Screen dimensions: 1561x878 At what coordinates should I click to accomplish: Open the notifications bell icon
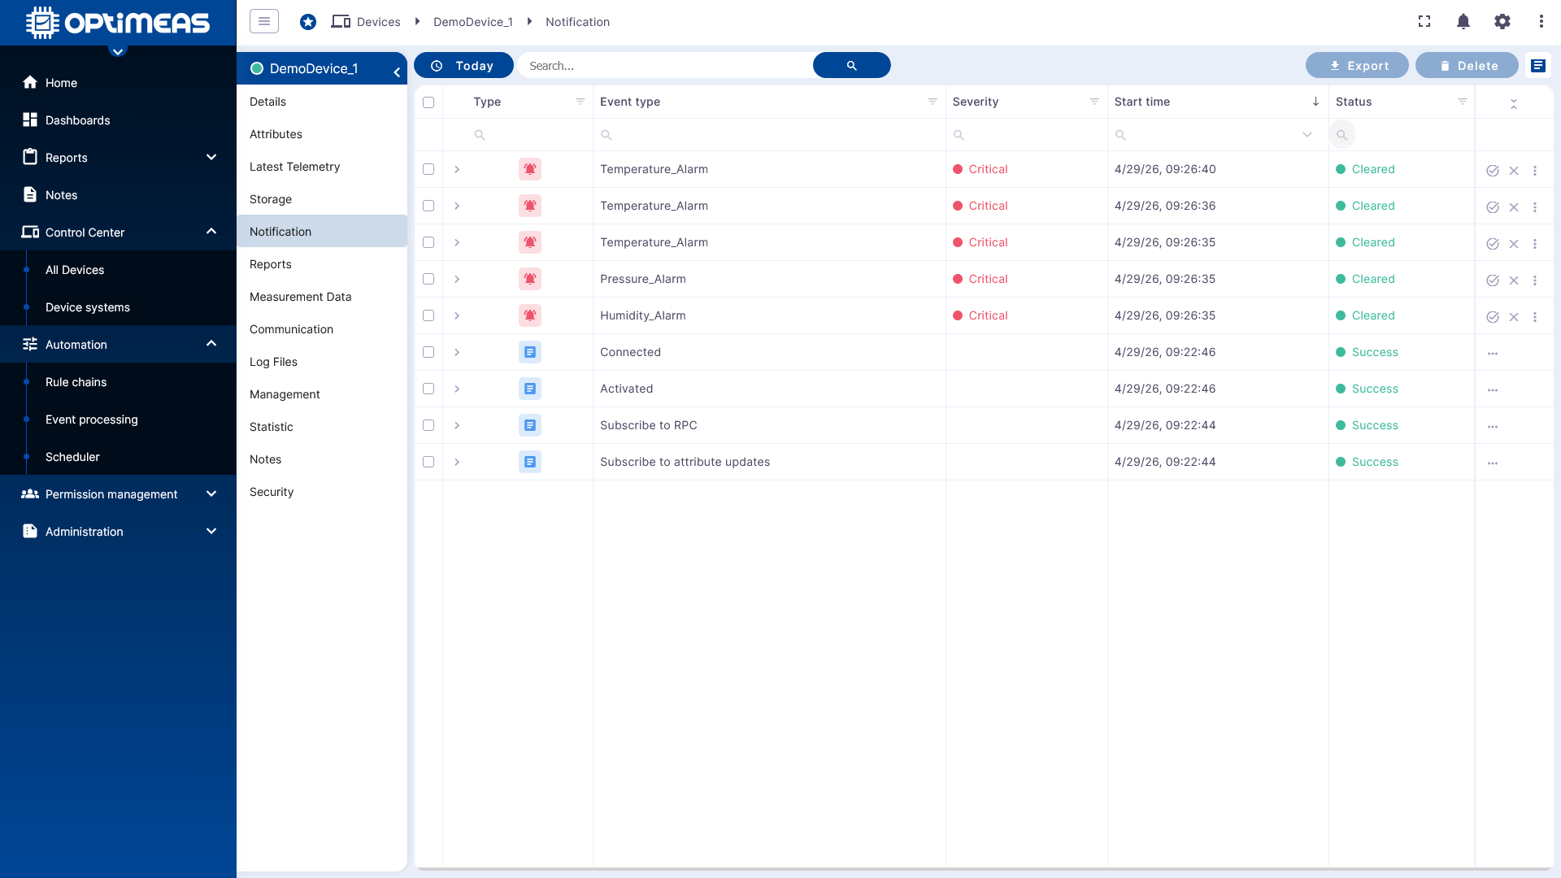tap(1463, 22)
